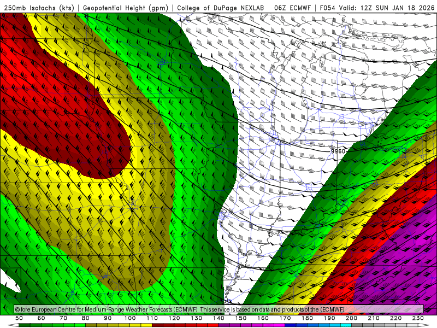Click the '120' color scale label
The width and height of the screenshot is (437, 328).
[174, 318]
